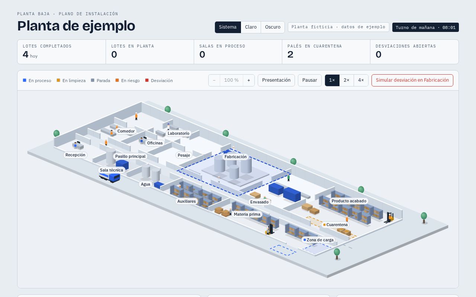Select the Agua room label

click(146, 184)
